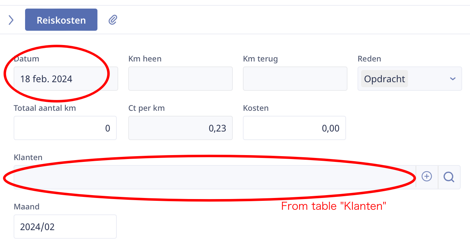Expand the side panel chevron arrow
The height and width of the screenshot is (248, 470).
(x=11, y=20)
